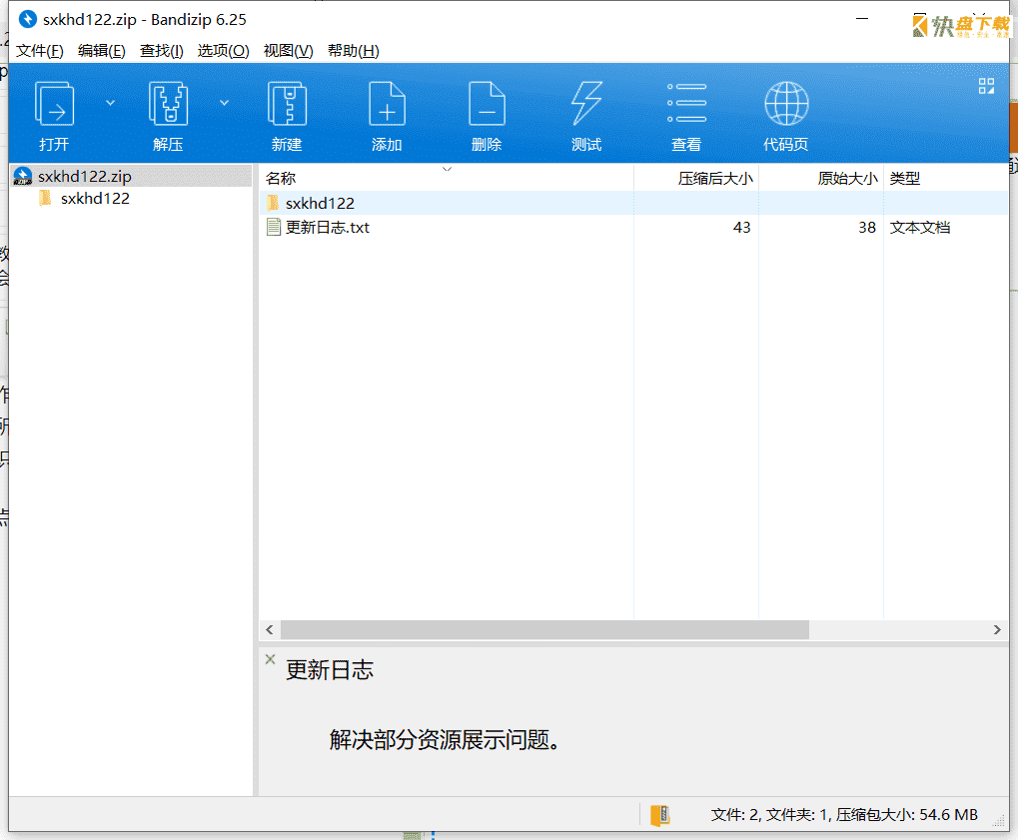Open the 选项(O) menu
1018x840 pixels.
pos(224,51)
